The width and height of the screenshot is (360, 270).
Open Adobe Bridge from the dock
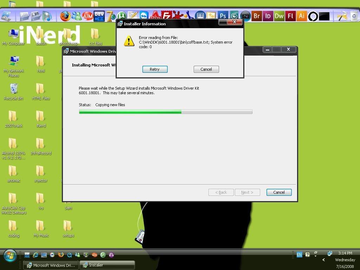[257, 16]
